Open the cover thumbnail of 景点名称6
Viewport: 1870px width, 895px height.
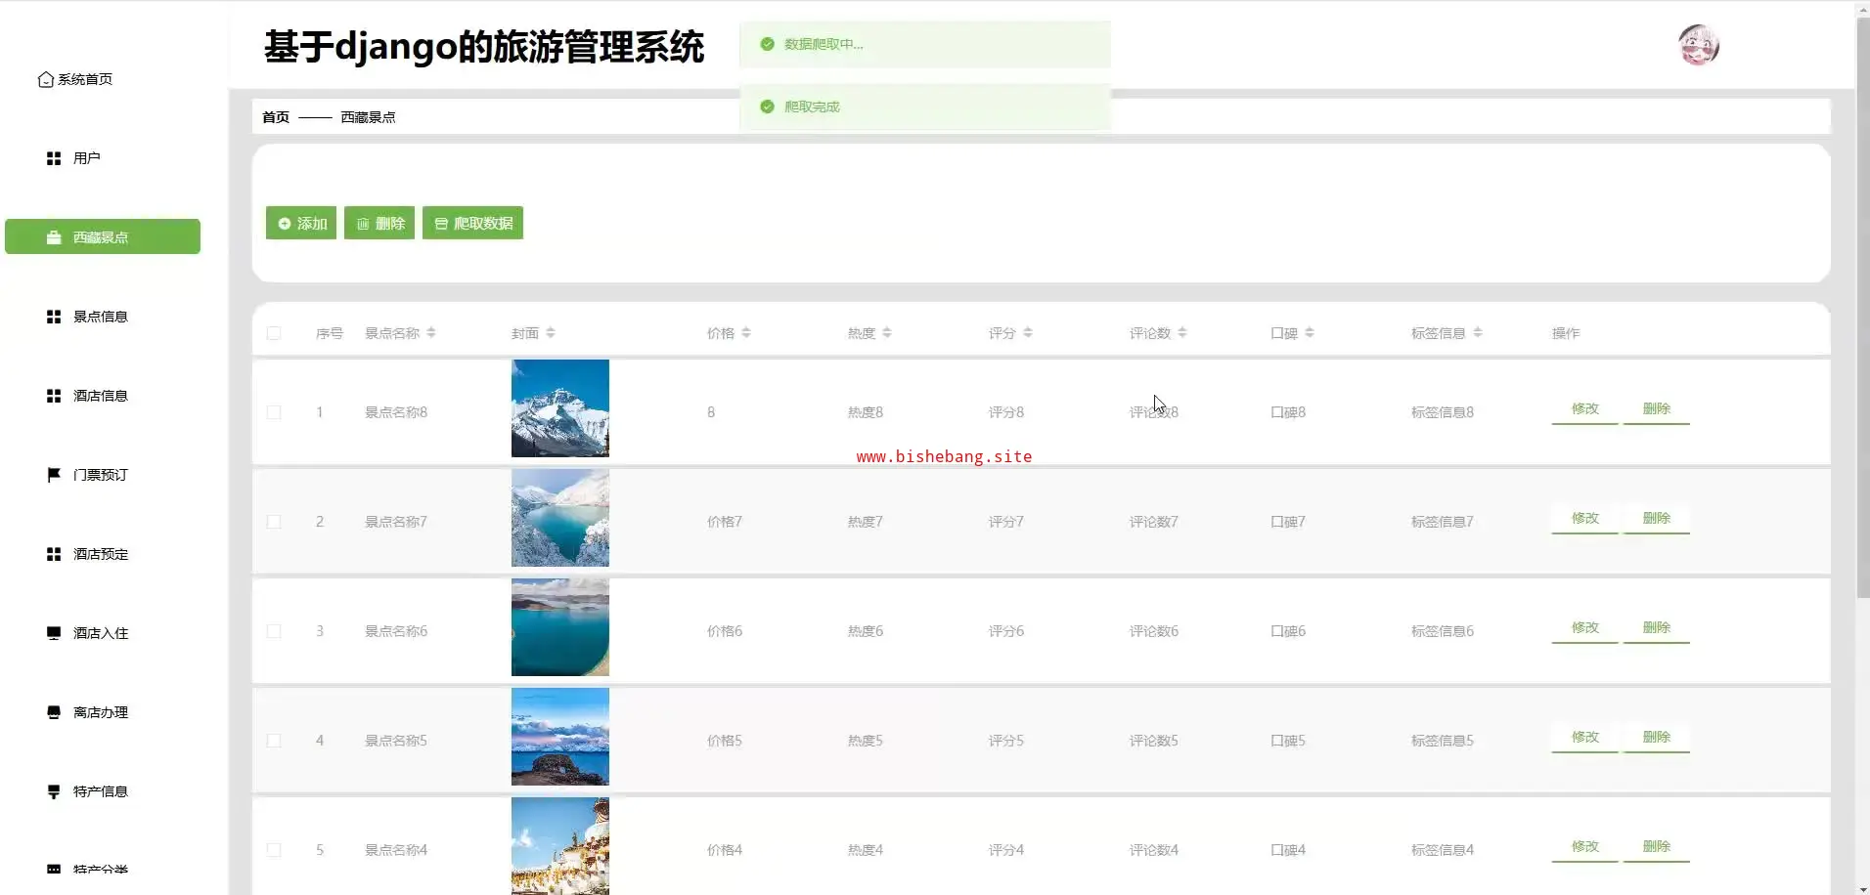[x=559, y=627]
